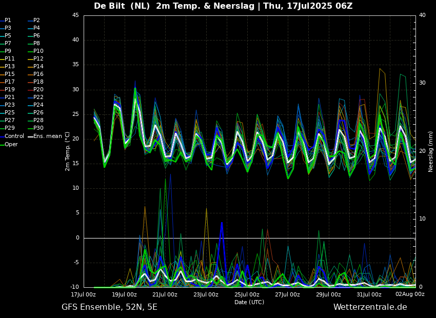
Task: Click the Neerslag (mm) axis label
Action: coord(431,151)
